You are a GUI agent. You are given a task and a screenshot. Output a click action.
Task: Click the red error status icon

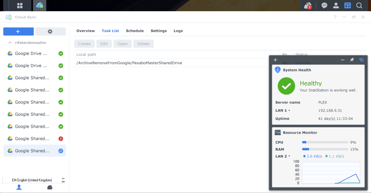[x=61, y=139]
